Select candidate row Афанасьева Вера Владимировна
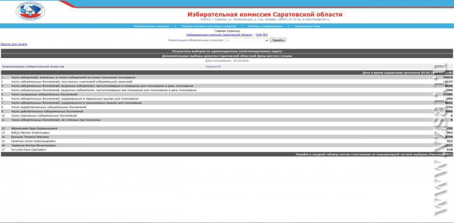Viewport: 454px width, 223px height. 227,128
